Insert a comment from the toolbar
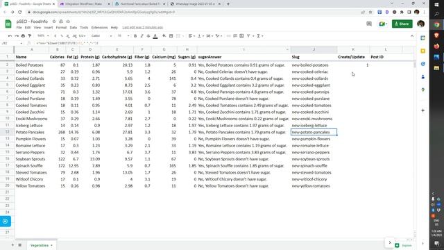 (235, 36)
